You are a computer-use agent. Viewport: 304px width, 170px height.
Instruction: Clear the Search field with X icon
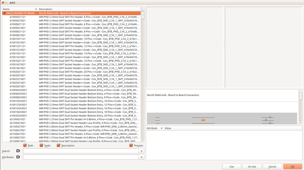[18, 151]
